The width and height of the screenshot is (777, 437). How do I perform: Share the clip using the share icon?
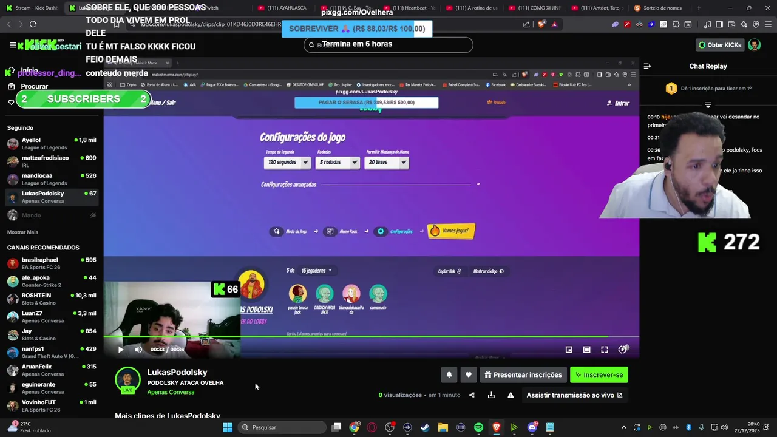(472, 395)
